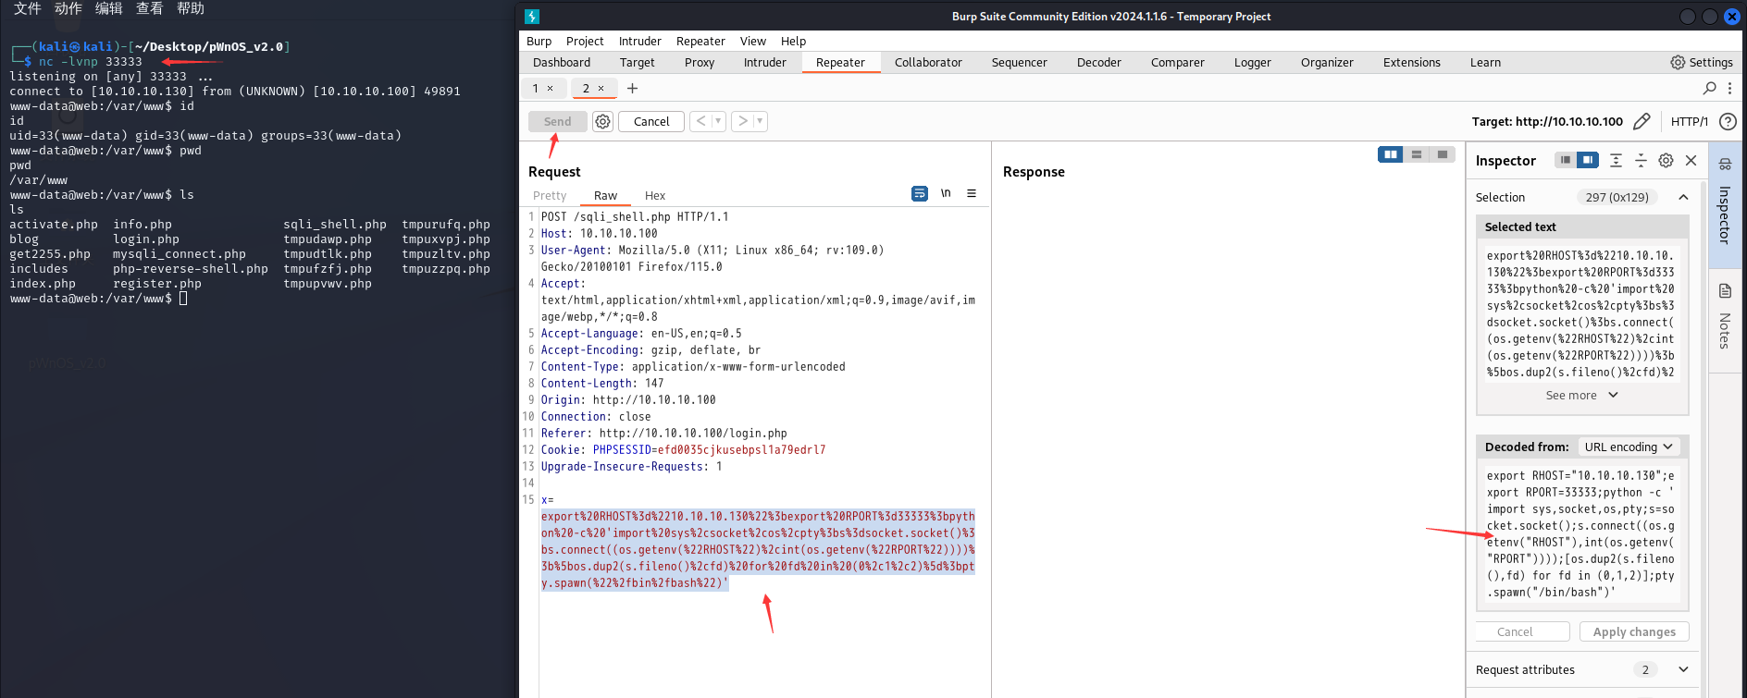The image size is (1747, 698).
Task: Click the decoded payload text box
Action: click(x=1581, y=534)
